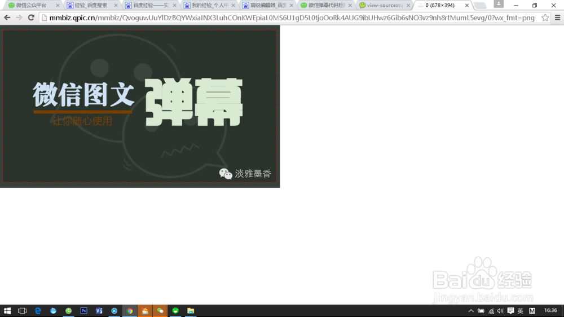Open Wi-Fi network settings in the tray

491,311
